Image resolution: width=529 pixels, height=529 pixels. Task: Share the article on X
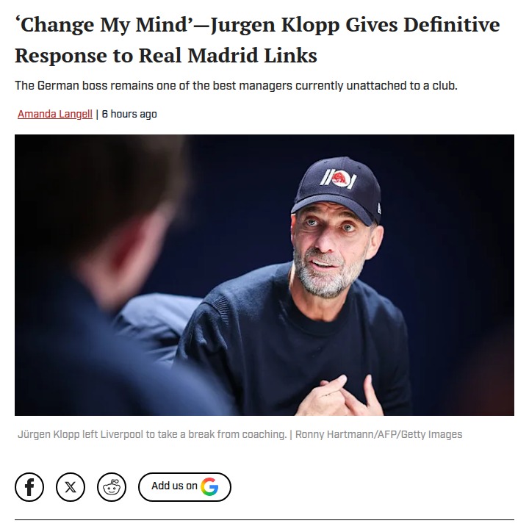tap(71, 487)
